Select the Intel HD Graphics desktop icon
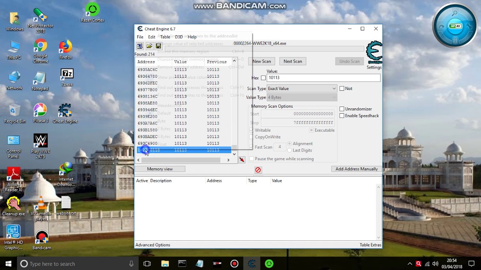Image resolution: width=481 pixels, height=270 pixels. (14, 237)
